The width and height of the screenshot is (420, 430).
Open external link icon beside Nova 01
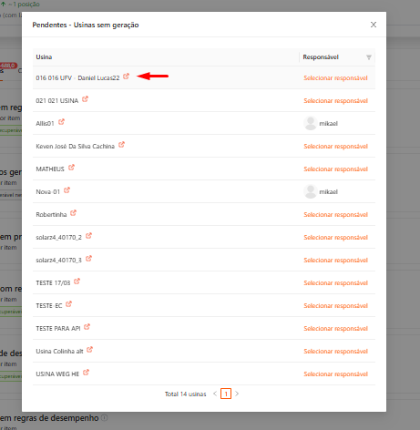[67, 190]
